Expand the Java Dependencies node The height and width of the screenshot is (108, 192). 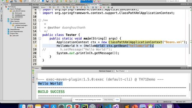[6, 31]
